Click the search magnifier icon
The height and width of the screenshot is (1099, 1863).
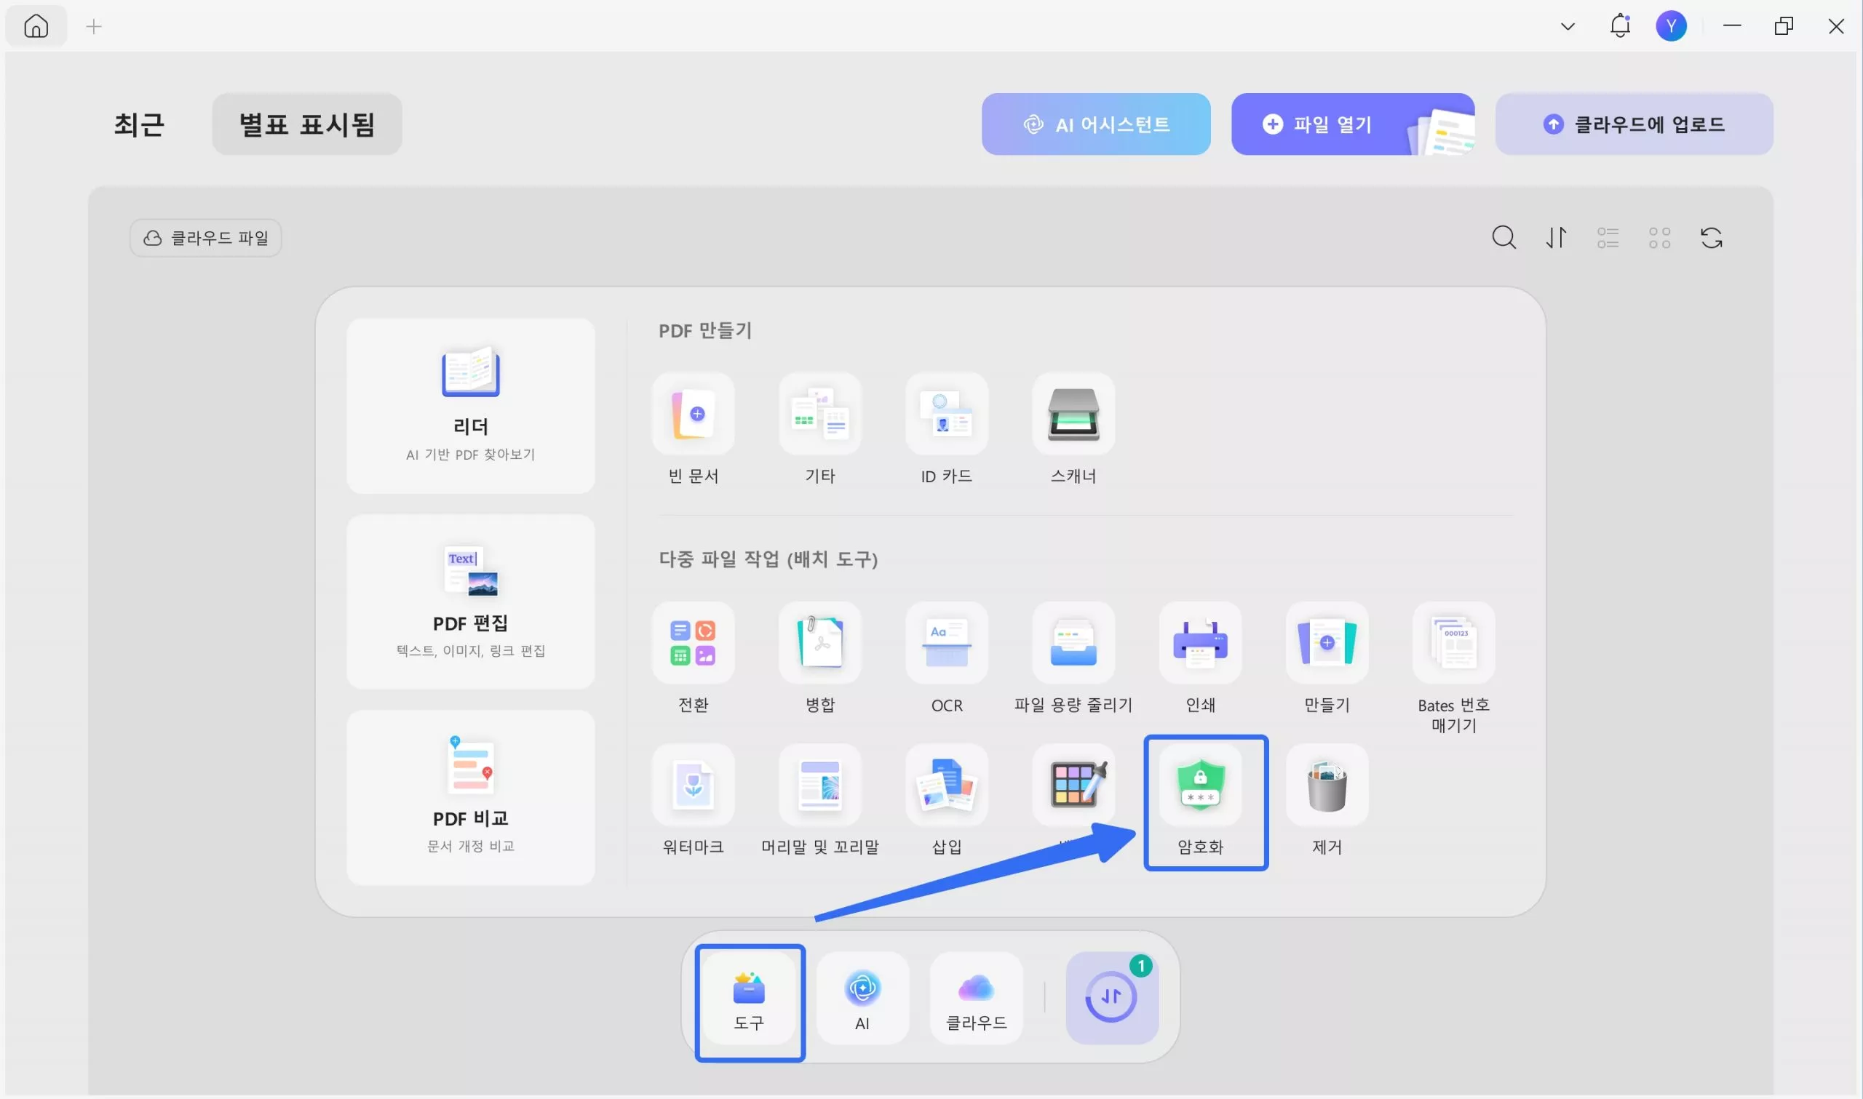[x=1503, y=238]
